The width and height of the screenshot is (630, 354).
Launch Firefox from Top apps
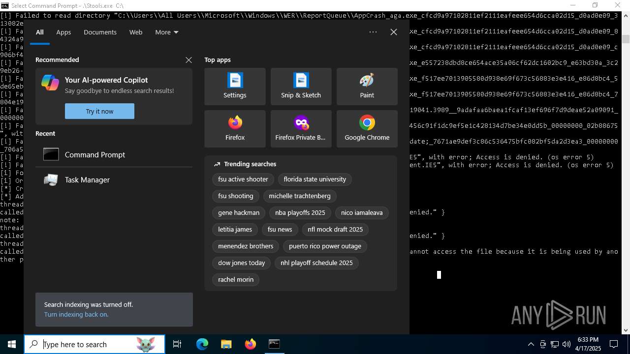tap(235, 129)
